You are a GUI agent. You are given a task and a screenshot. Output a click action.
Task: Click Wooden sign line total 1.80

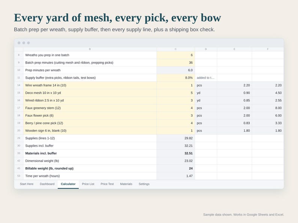click(268, 131)
